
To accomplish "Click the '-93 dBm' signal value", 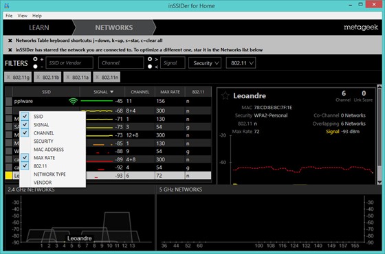I will 351,132.
